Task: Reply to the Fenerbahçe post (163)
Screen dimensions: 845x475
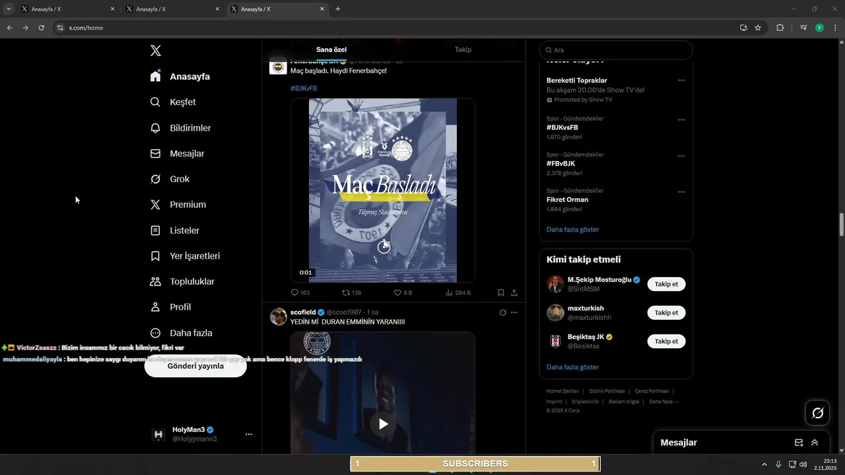Action: 300,292
